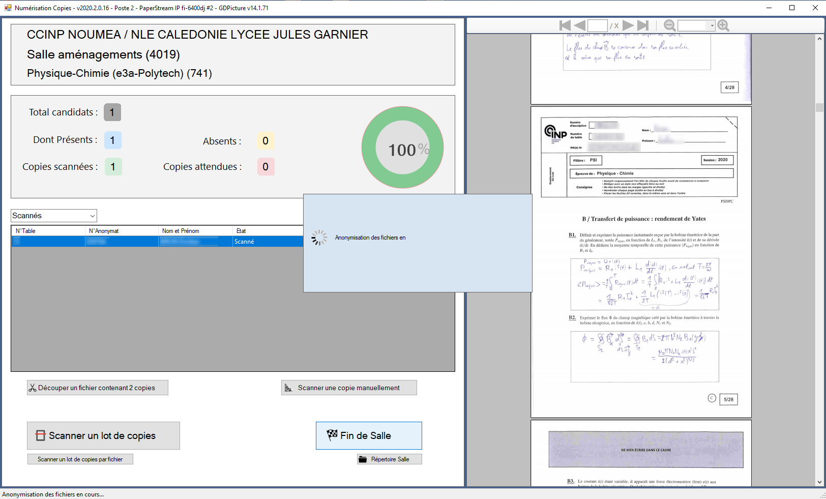
Task: Click the Anonymisation loading spinner
Action: pos(319,238)
